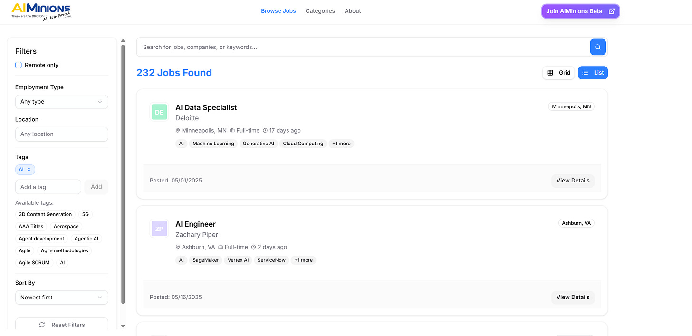Image resolution: width=692 pixels, height=336 pixels.
Task: Click the briefcase icon in the AI Engineer card
Action: 221,247
